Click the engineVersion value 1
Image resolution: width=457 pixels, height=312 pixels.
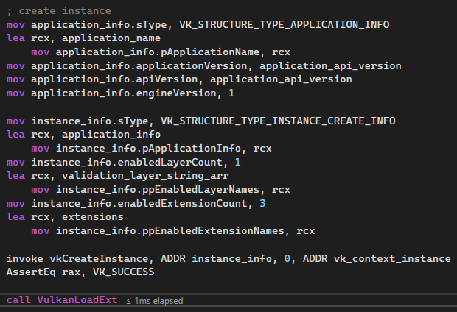(x=231, y=93)
